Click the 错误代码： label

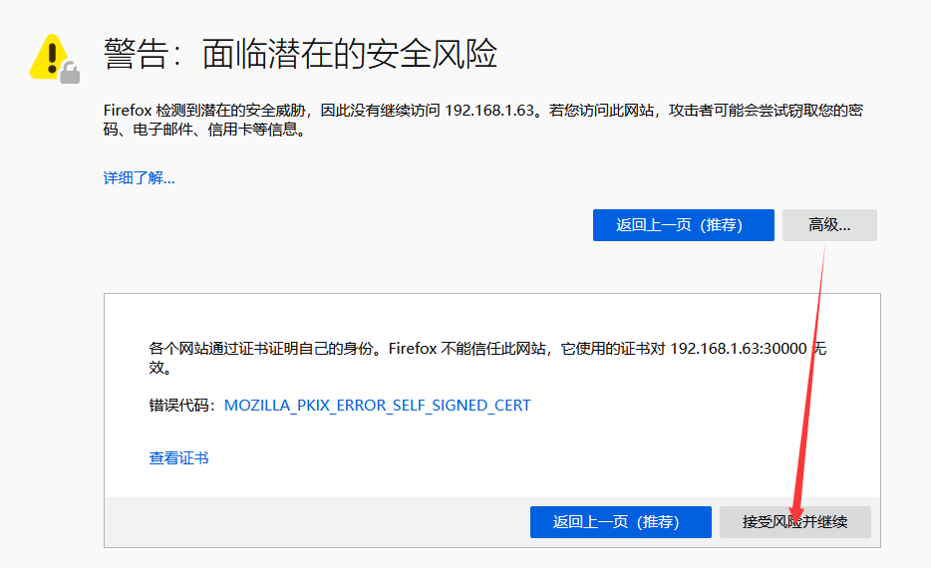[x=182, y=406]
